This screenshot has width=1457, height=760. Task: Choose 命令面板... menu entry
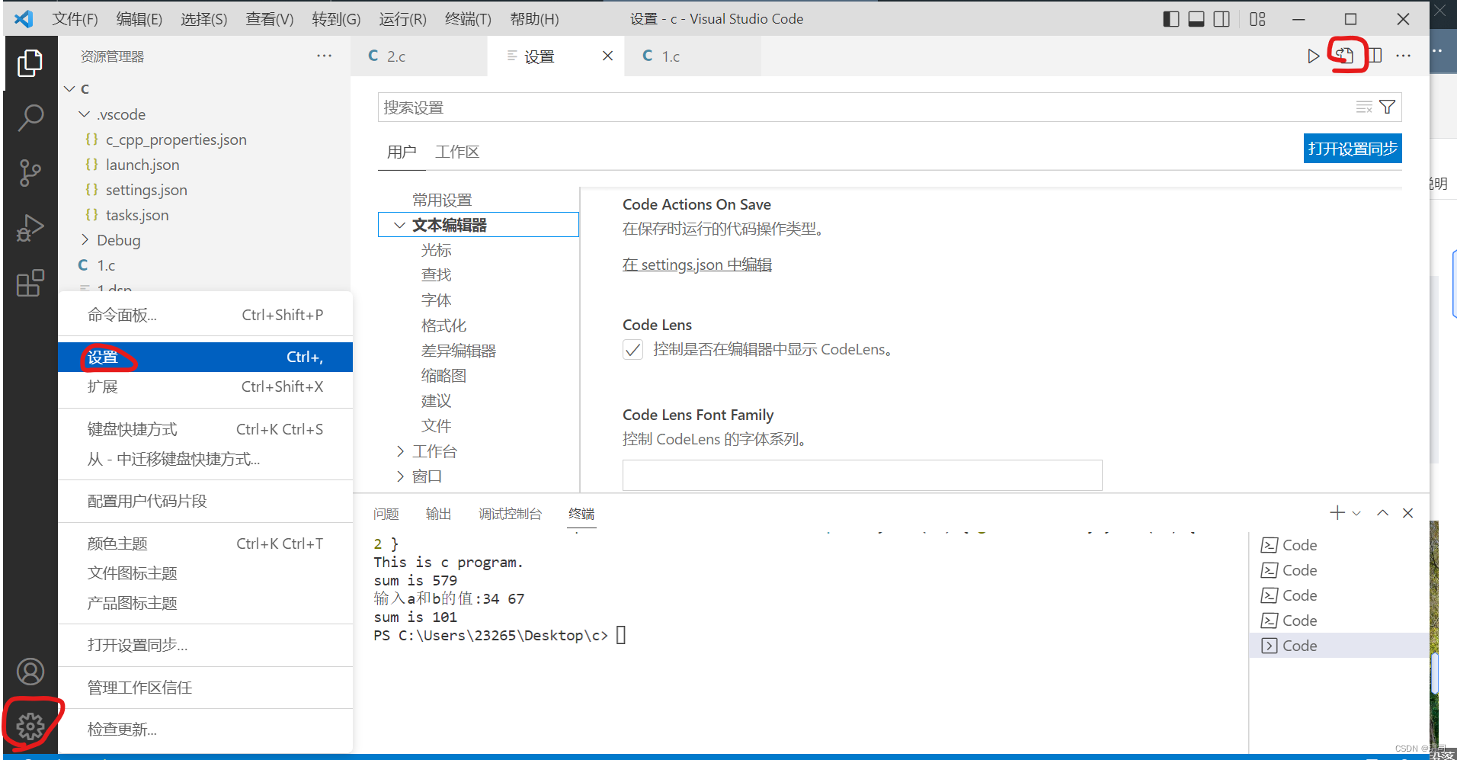pos(205,315)
